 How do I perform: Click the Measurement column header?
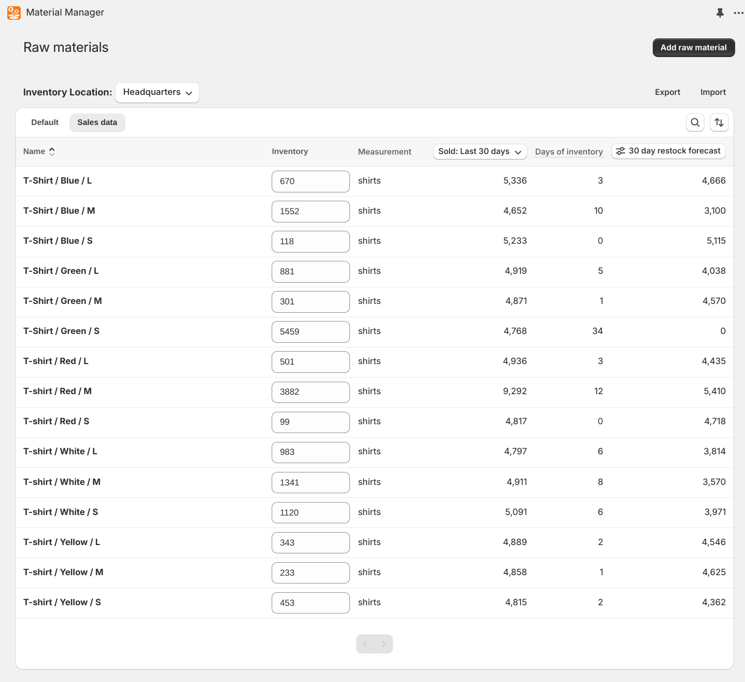[385, 152]
